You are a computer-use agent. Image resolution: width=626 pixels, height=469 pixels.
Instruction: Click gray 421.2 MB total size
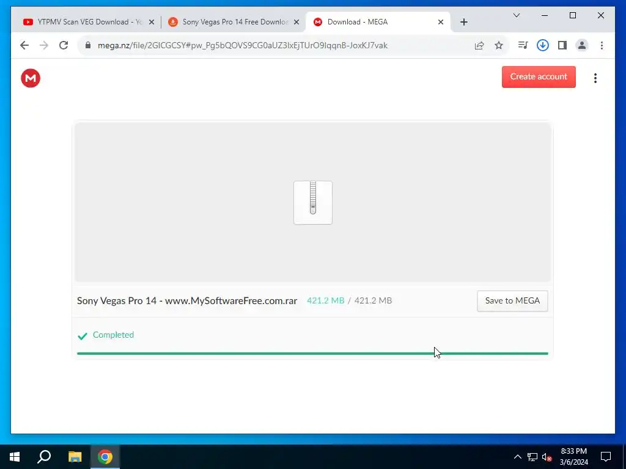point(373,300)
